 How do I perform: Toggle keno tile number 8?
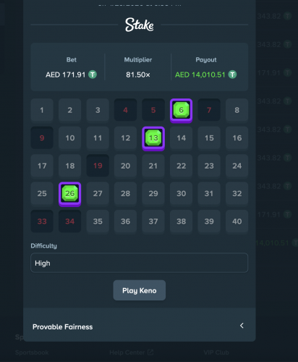237,110
